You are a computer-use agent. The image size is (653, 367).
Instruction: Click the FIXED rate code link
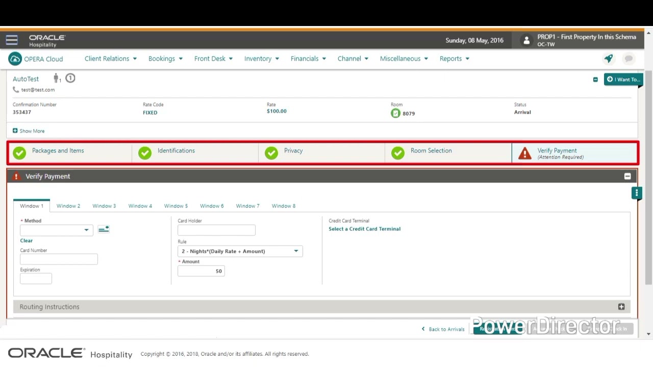(x=150, y=113)
